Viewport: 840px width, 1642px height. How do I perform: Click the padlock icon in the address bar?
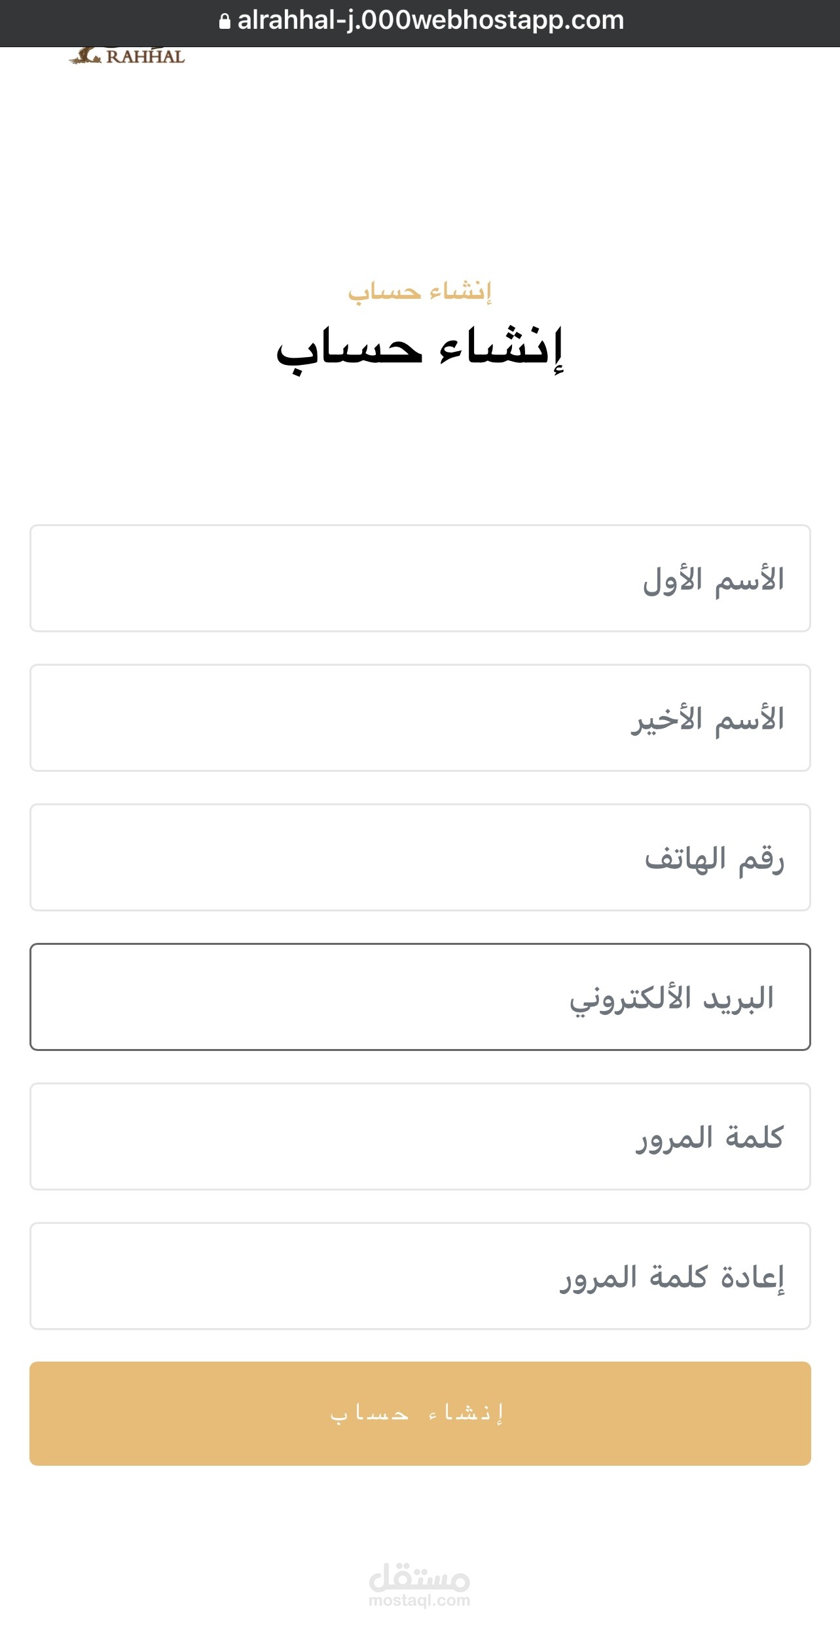[225, 22]
